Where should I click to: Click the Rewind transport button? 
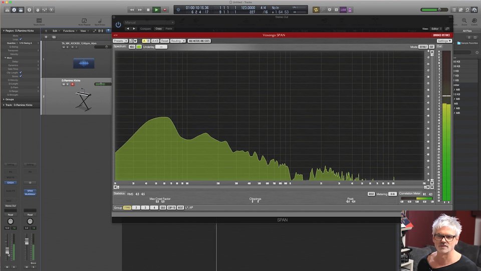tap(132, 10)
